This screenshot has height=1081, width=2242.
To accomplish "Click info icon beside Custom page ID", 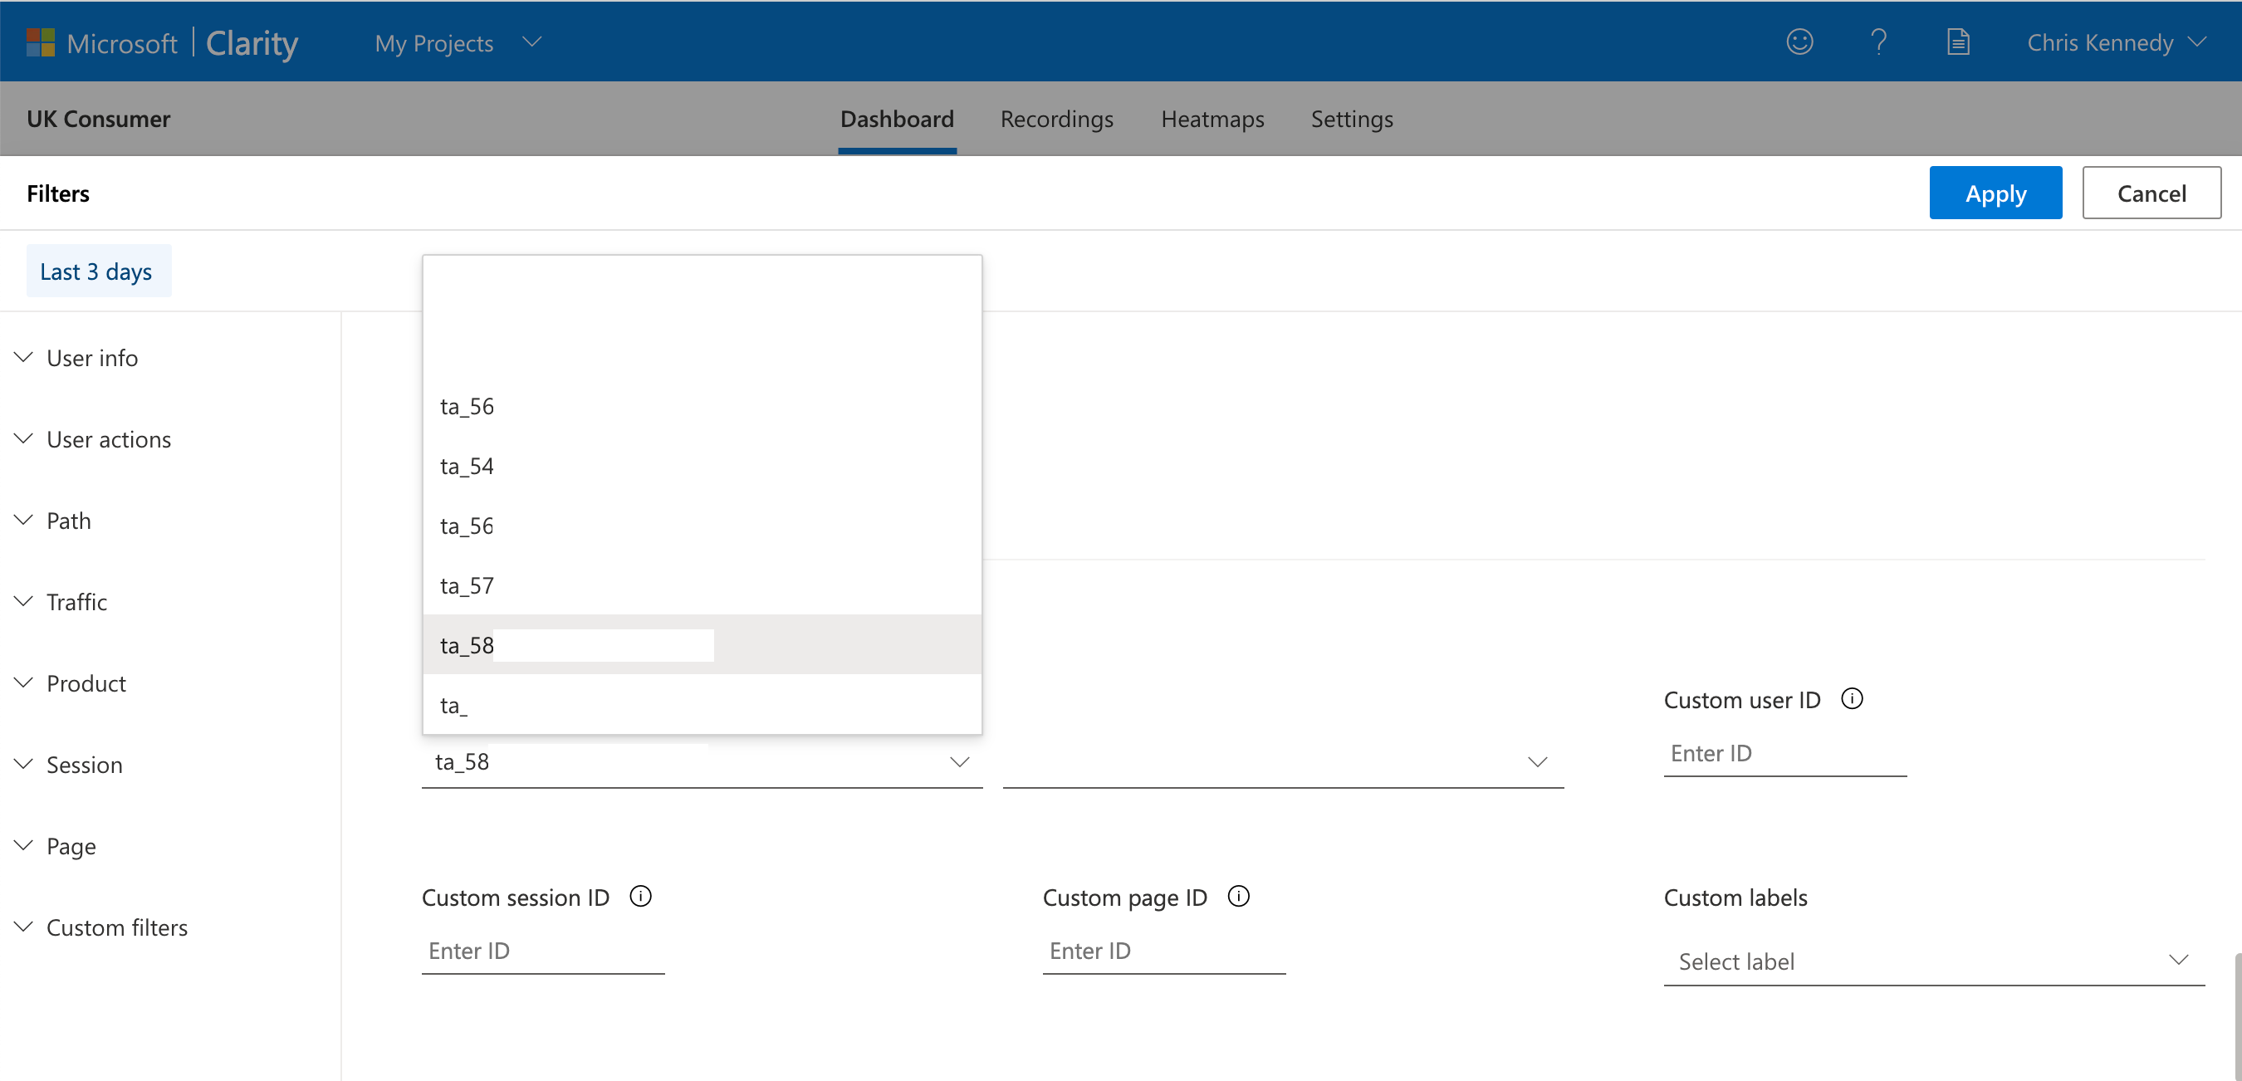I will (1238, 897).
